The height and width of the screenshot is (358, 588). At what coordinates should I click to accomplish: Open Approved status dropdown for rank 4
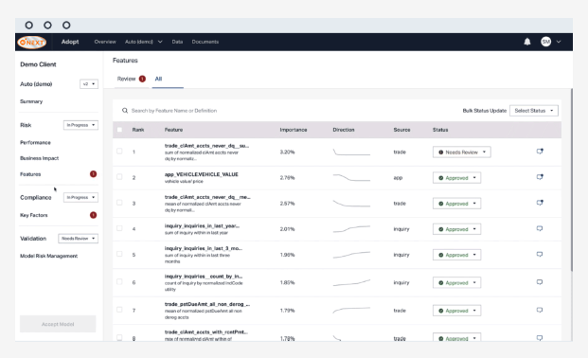[x=456, y=229]
